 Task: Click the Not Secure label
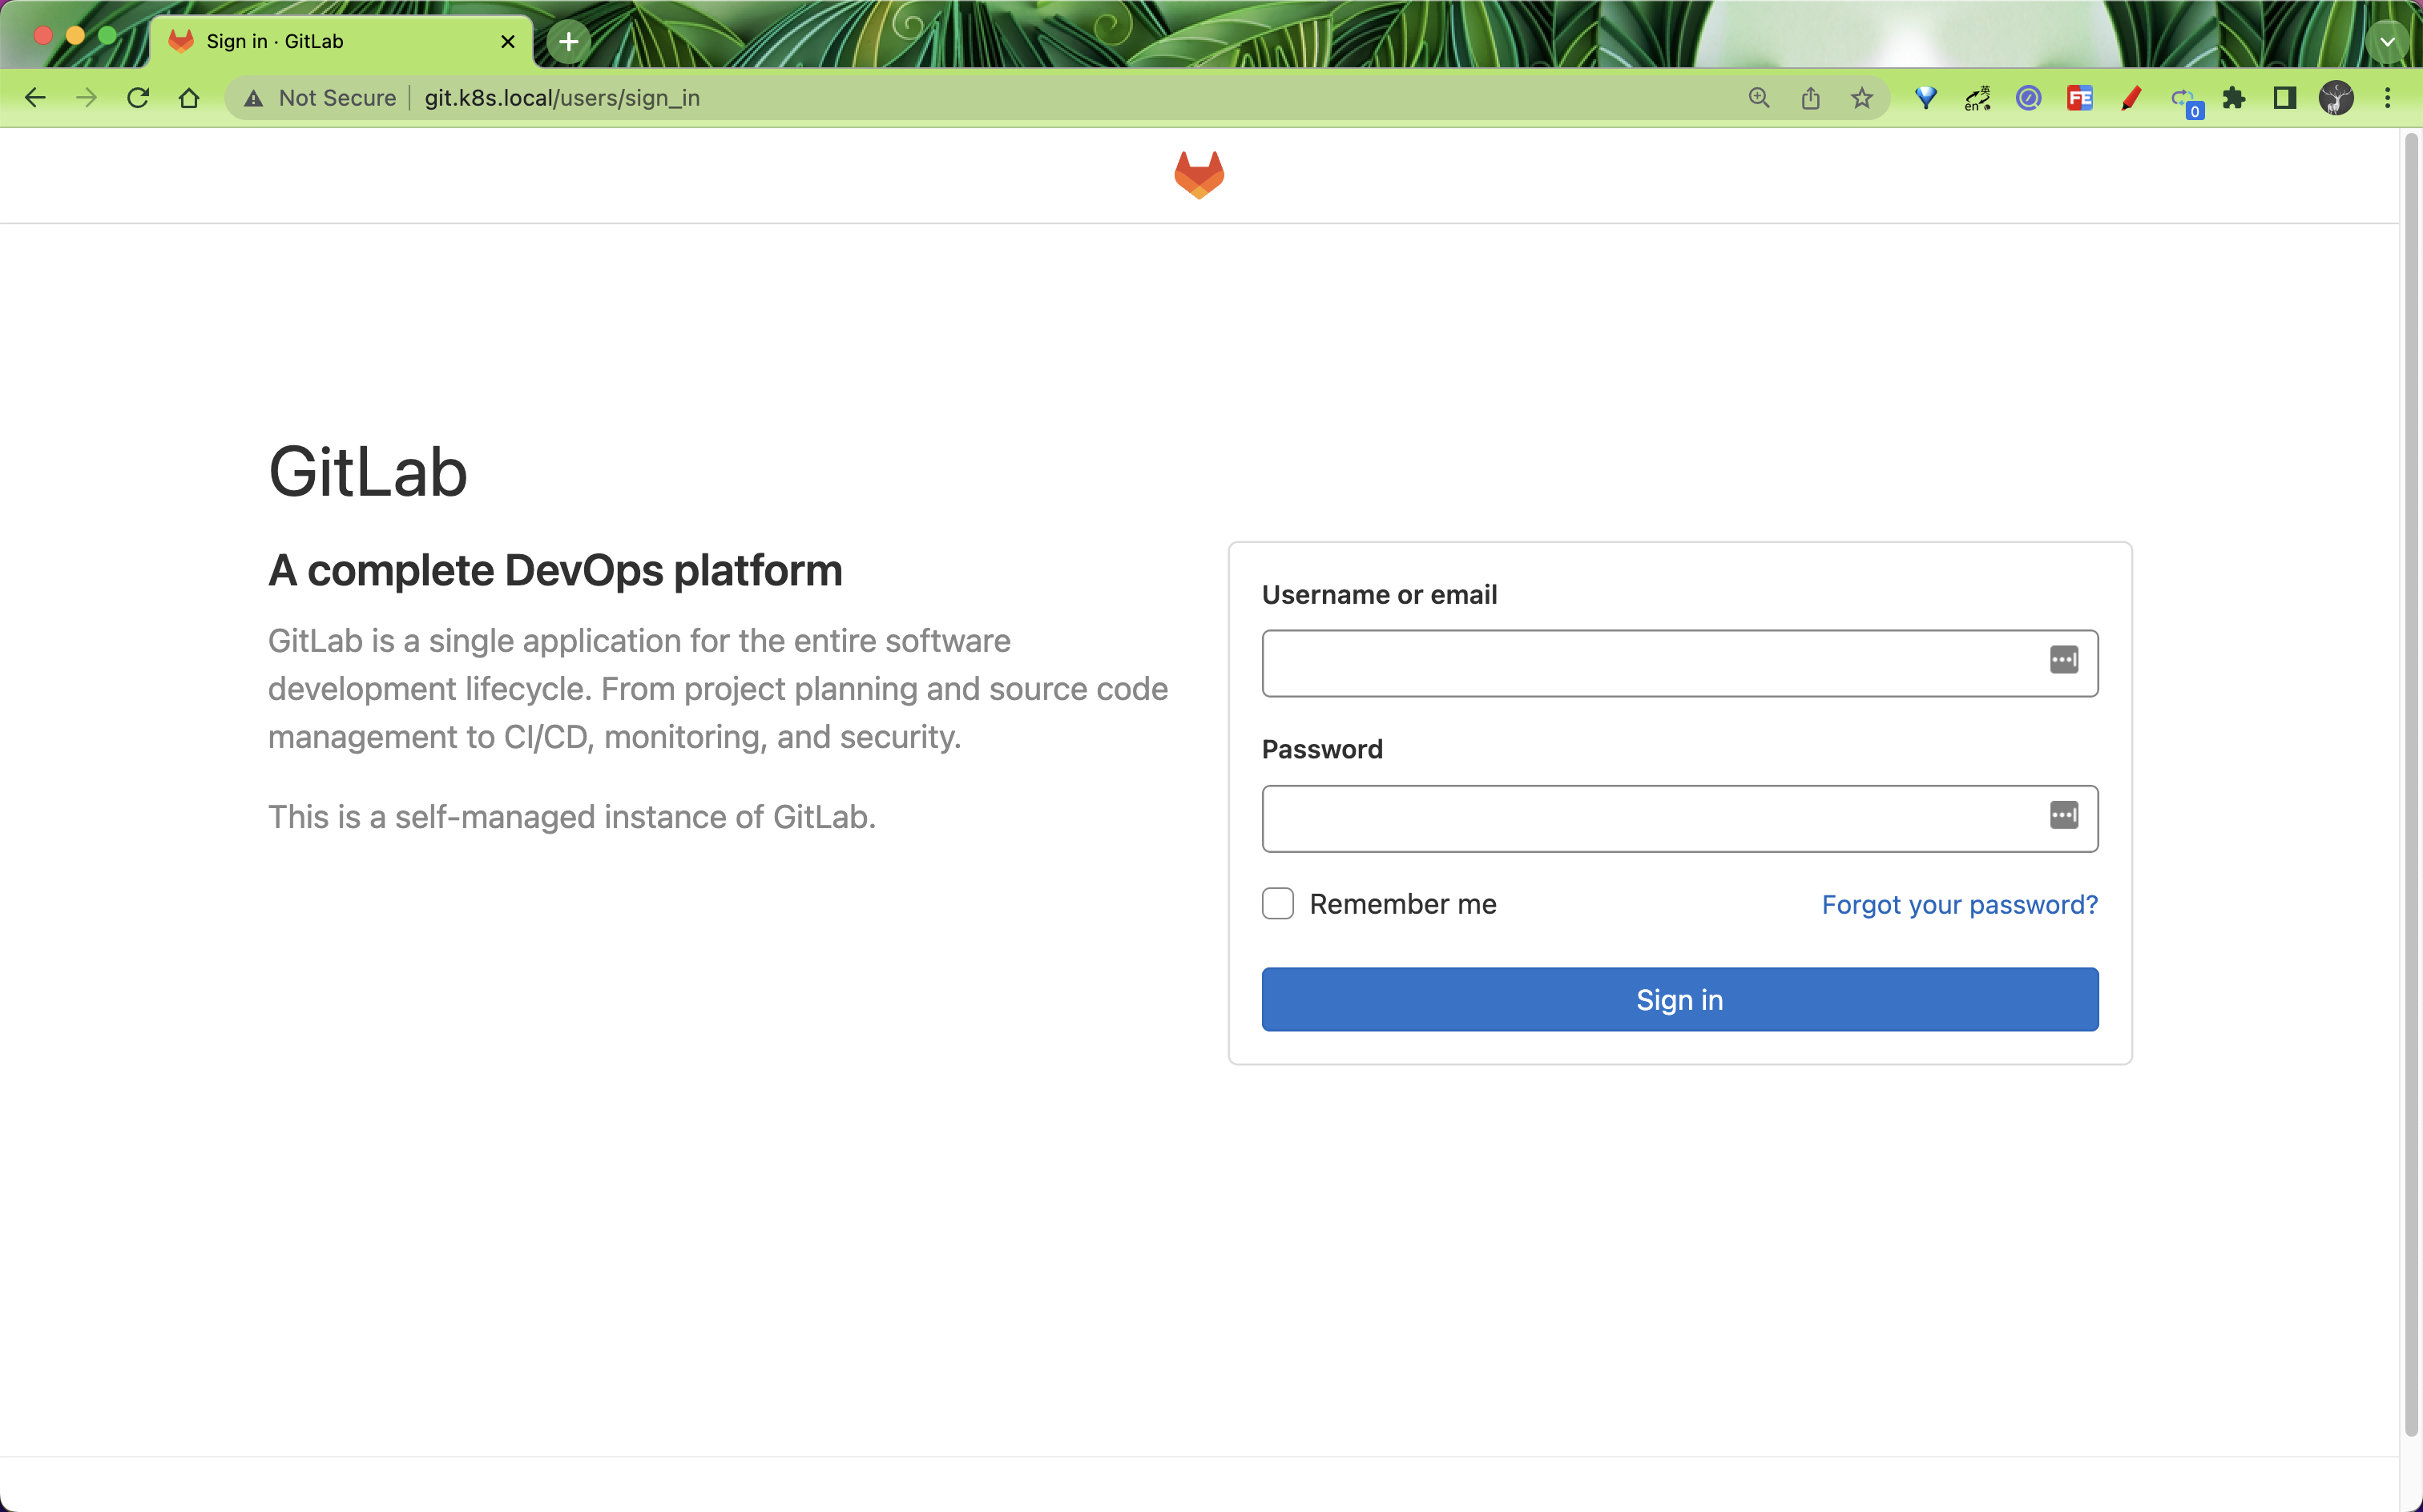[337, 98]
